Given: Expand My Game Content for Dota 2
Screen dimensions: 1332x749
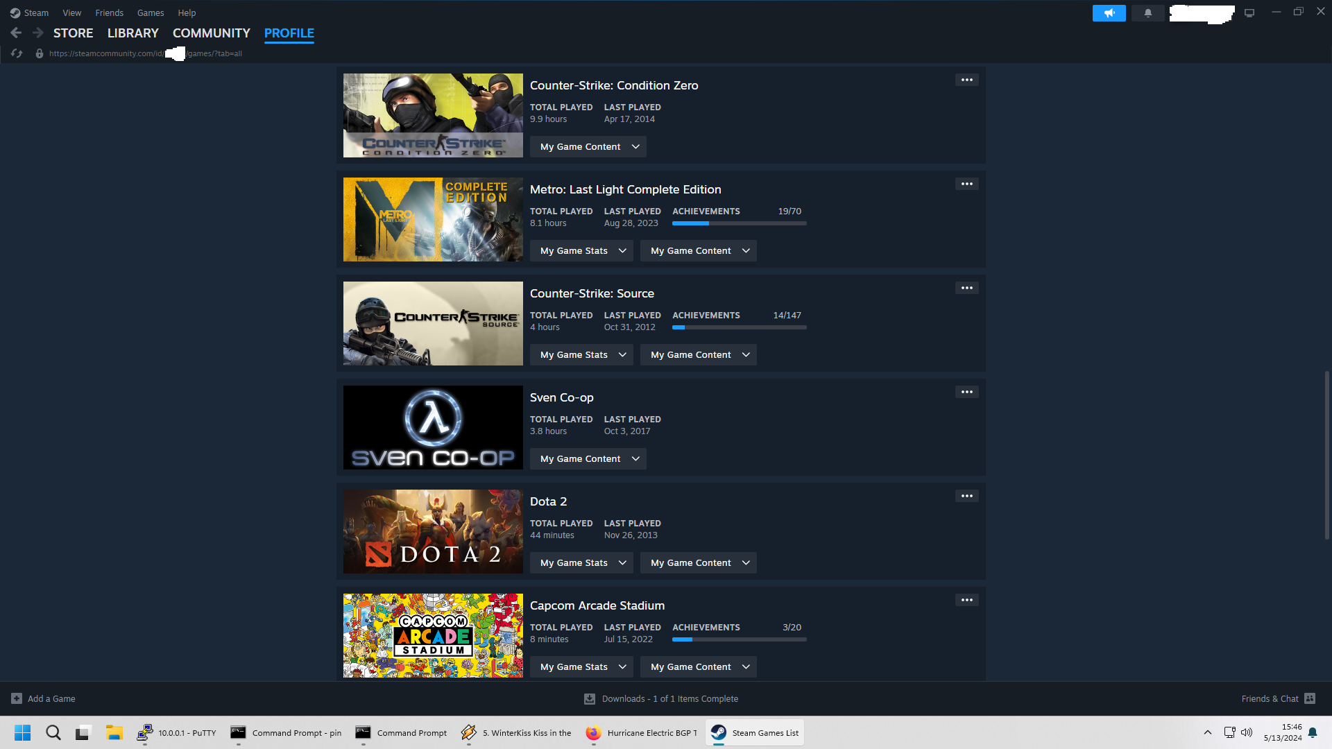Looking at the screenshot, I should tap(699, 562).
